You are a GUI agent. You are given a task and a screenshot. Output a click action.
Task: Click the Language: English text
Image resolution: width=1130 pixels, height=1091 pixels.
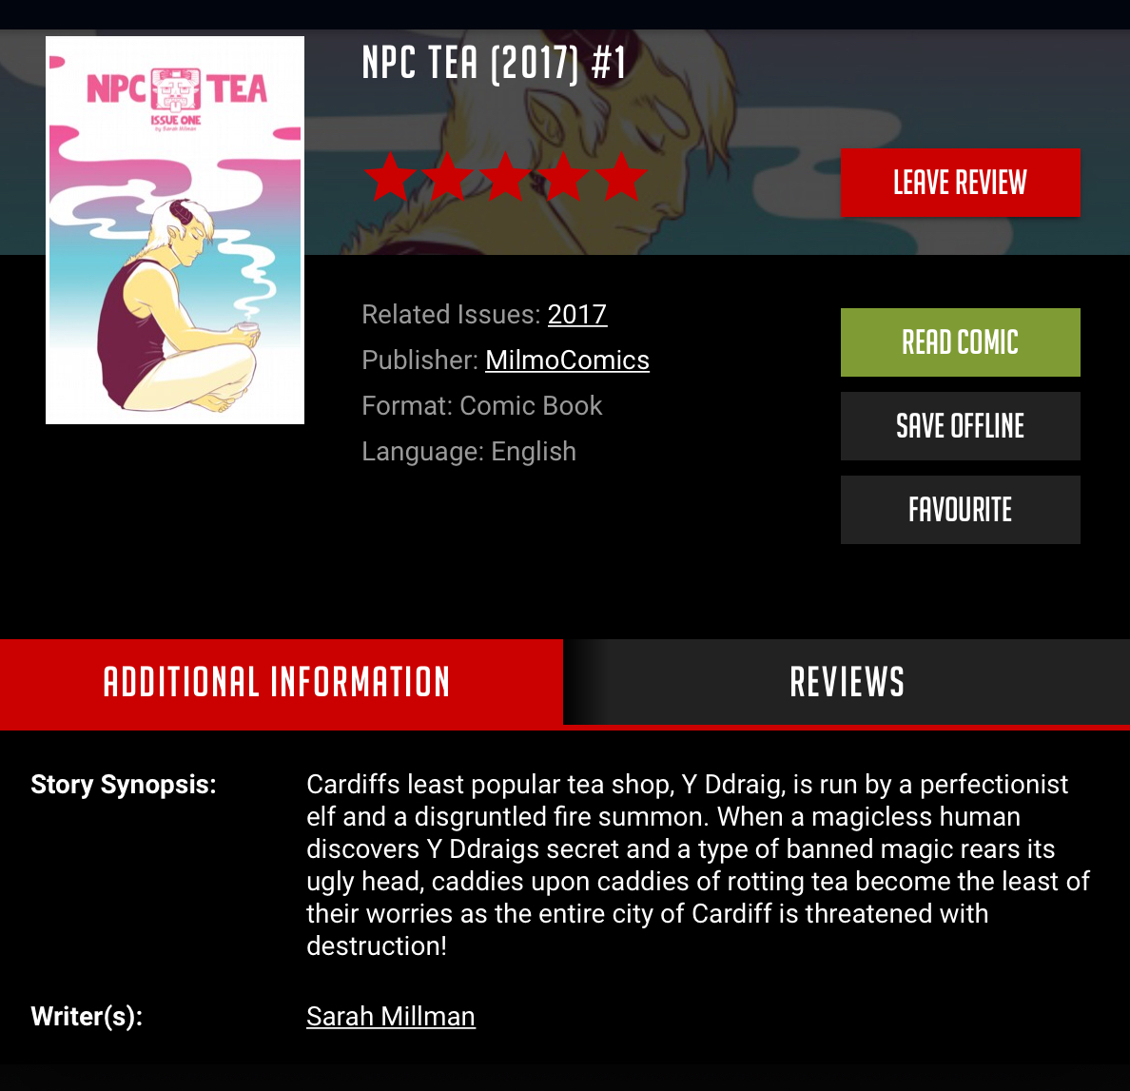pyautogui.click(x=469, y=451)
